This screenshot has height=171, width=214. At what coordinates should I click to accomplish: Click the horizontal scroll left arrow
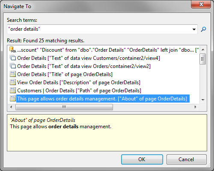(x=11, y=107)
